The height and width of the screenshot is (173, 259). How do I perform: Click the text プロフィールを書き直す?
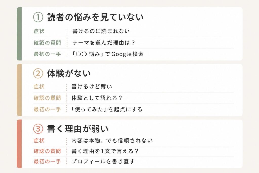pyautogui.click(x=103, y=161)
